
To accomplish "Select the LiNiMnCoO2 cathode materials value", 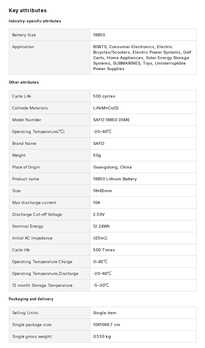I will point(106,108).
